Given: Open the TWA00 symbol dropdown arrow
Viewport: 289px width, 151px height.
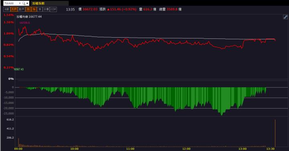Looking at the screenshot, I should (x=20, y=3).
